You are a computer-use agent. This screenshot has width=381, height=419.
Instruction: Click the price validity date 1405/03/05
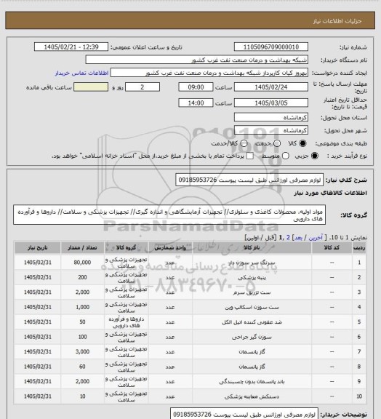271,103
